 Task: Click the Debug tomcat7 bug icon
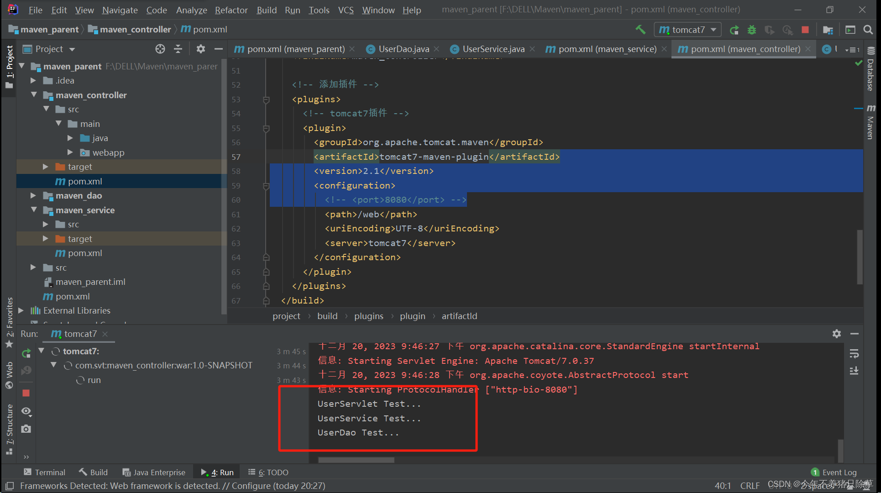click(x=752, y=30)
